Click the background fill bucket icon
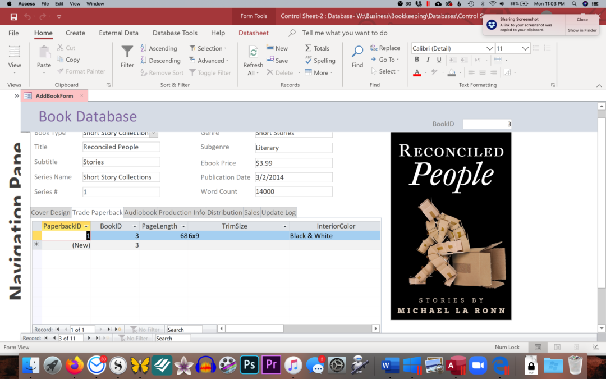 click(451, 72)
